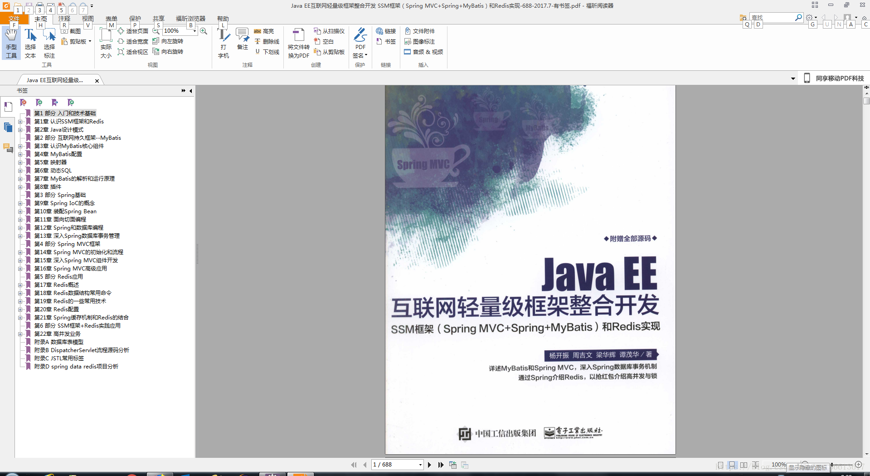
Task: Click the zoom out magnifier icon
Action: [x=156, y=31]
